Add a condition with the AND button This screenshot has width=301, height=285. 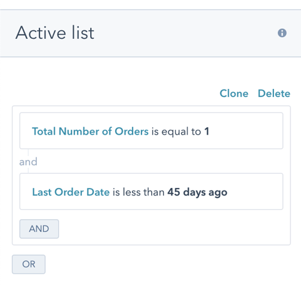click(39, 229)
